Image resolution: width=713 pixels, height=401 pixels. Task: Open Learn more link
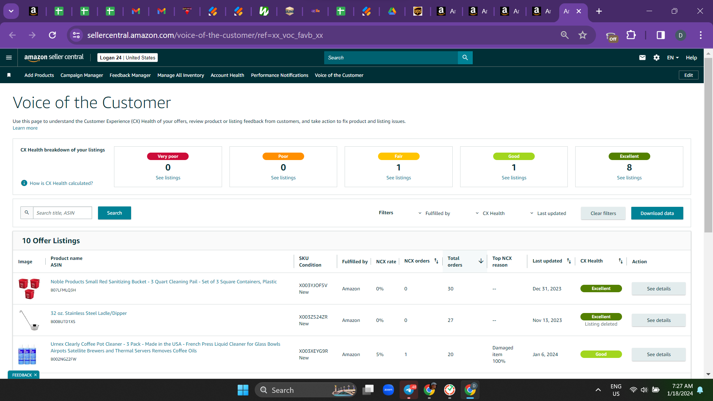click(x=25, y=128)
